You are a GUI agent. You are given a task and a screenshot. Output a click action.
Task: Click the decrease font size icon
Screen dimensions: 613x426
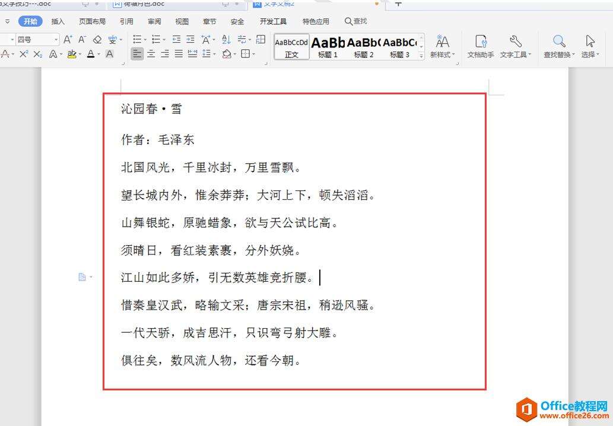(x=82, y=40)
